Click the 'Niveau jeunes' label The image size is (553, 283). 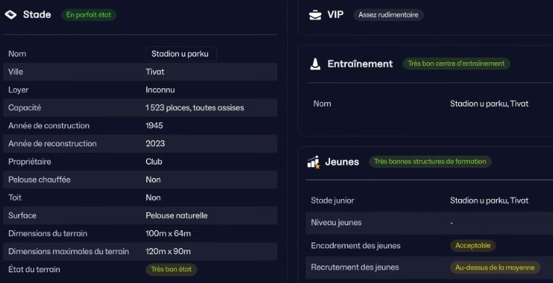point(336,223)
